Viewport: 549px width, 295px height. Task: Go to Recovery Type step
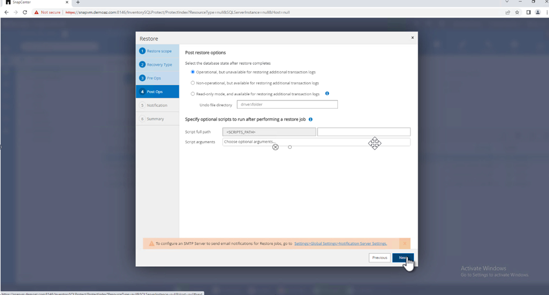click(x=157, y=64)
